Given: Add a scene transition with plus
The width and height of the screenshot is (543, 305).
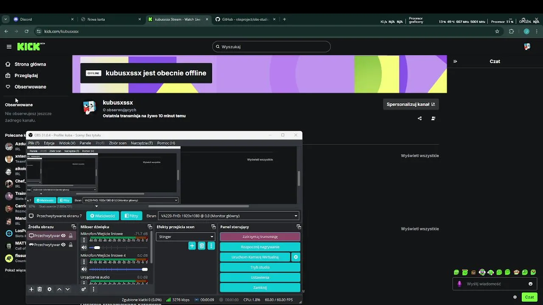Looking at the screenshot, I should point(192,246).
